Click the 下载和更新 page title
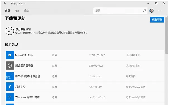169x105 pixels. click(x=15, y=18)
